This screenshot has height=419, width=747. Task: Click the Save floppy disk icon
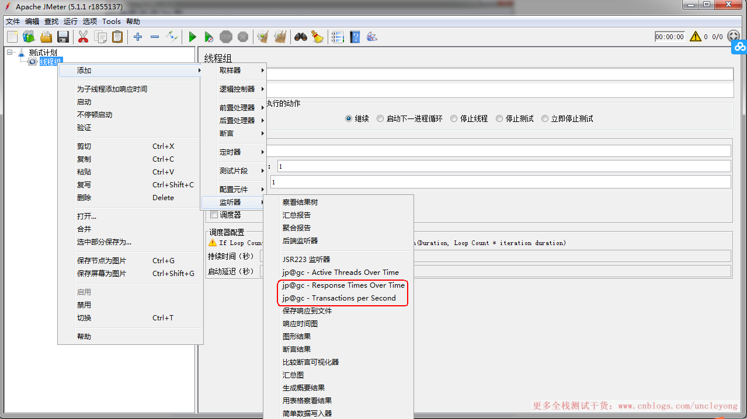click(63, 37)
